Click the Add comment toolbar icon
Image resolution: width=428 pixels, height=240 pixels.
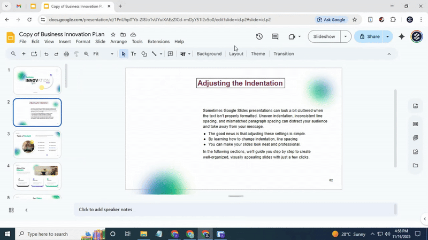[x=170, y=54]
